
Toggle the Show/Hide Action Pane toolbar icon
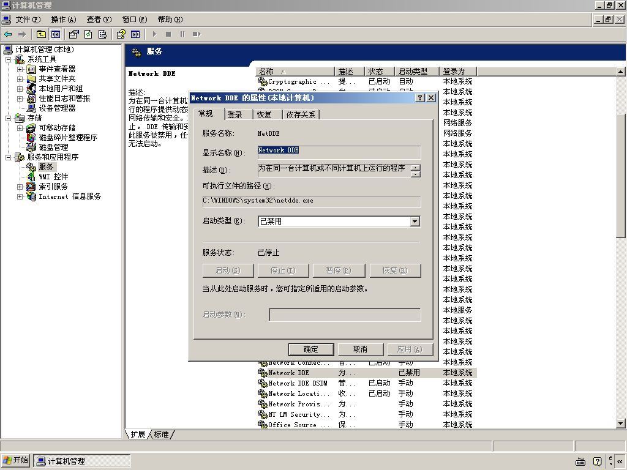[x=135, y=34]
